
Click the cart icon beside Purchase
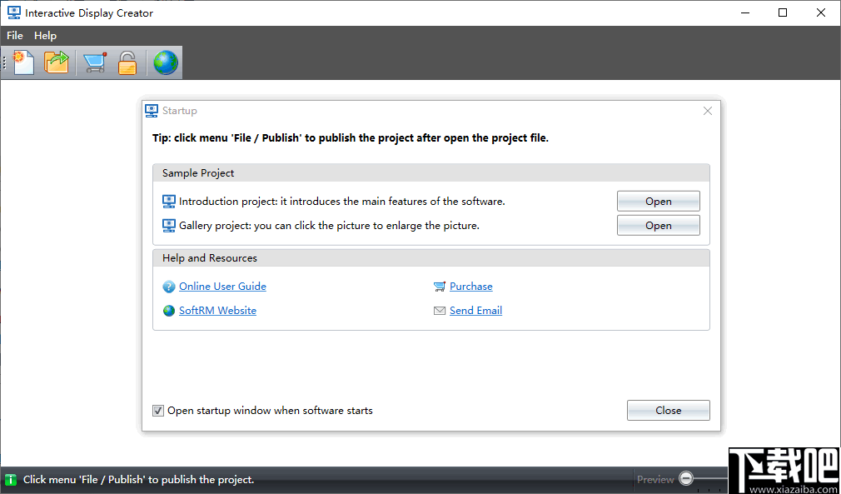point(440,287)
